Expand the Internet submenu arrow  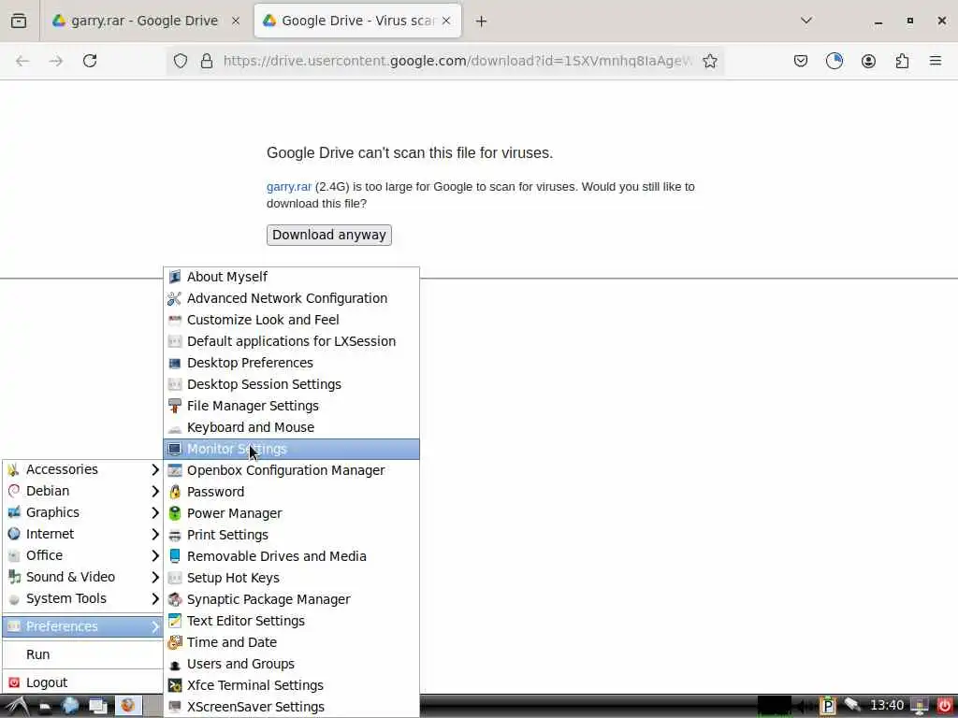tap(154, 534)
